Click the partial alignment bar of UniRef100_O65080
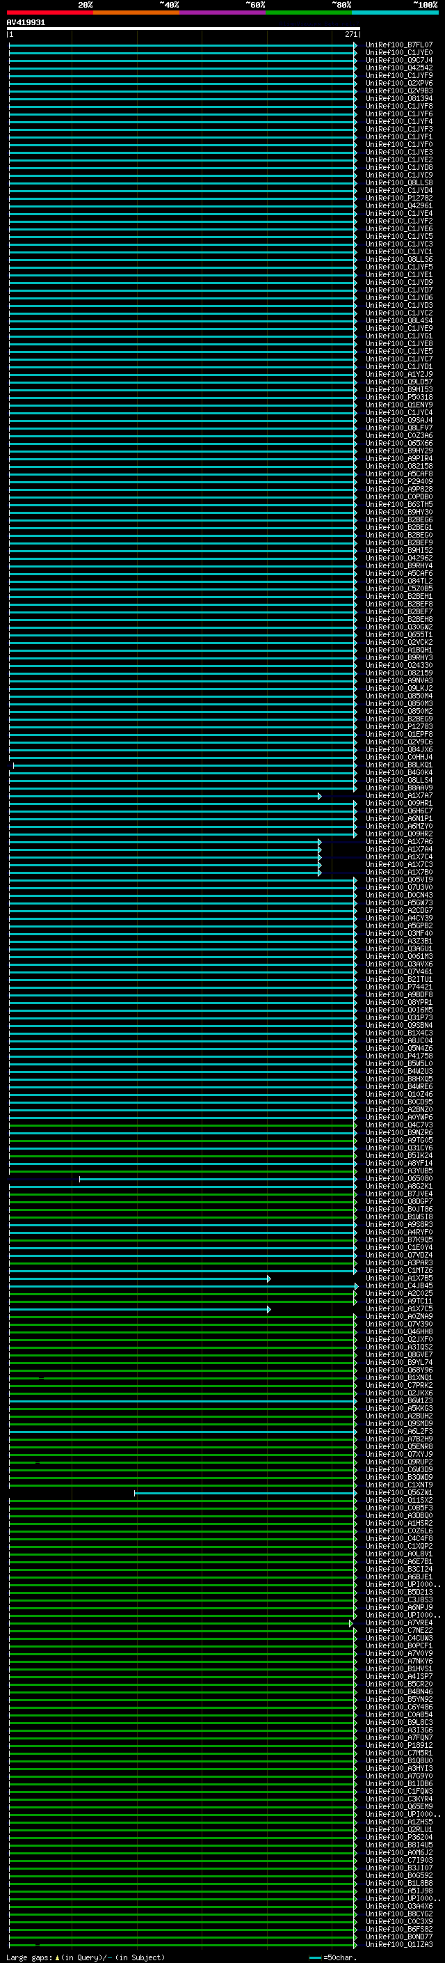The image size is (445, 1963). [218, 1179]
